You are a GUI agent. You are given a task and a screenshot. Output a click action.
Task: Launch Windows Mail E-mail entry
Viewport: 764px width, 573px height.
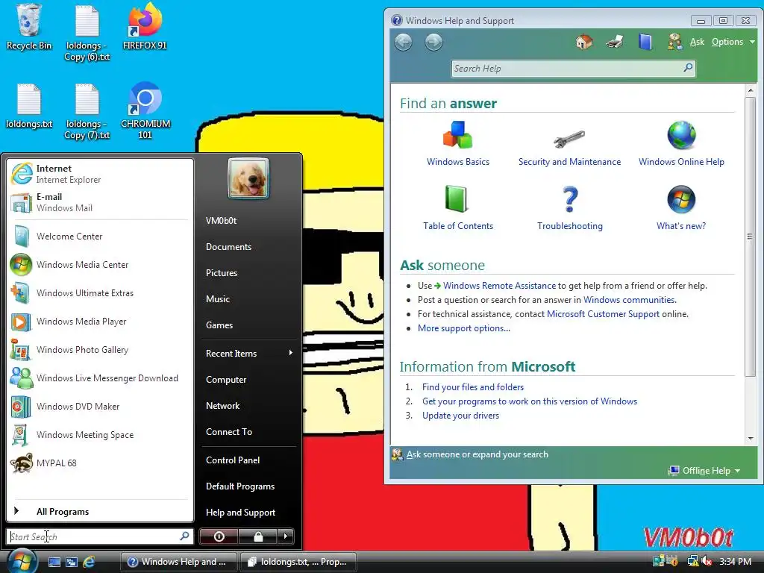[x=99, y=202]
